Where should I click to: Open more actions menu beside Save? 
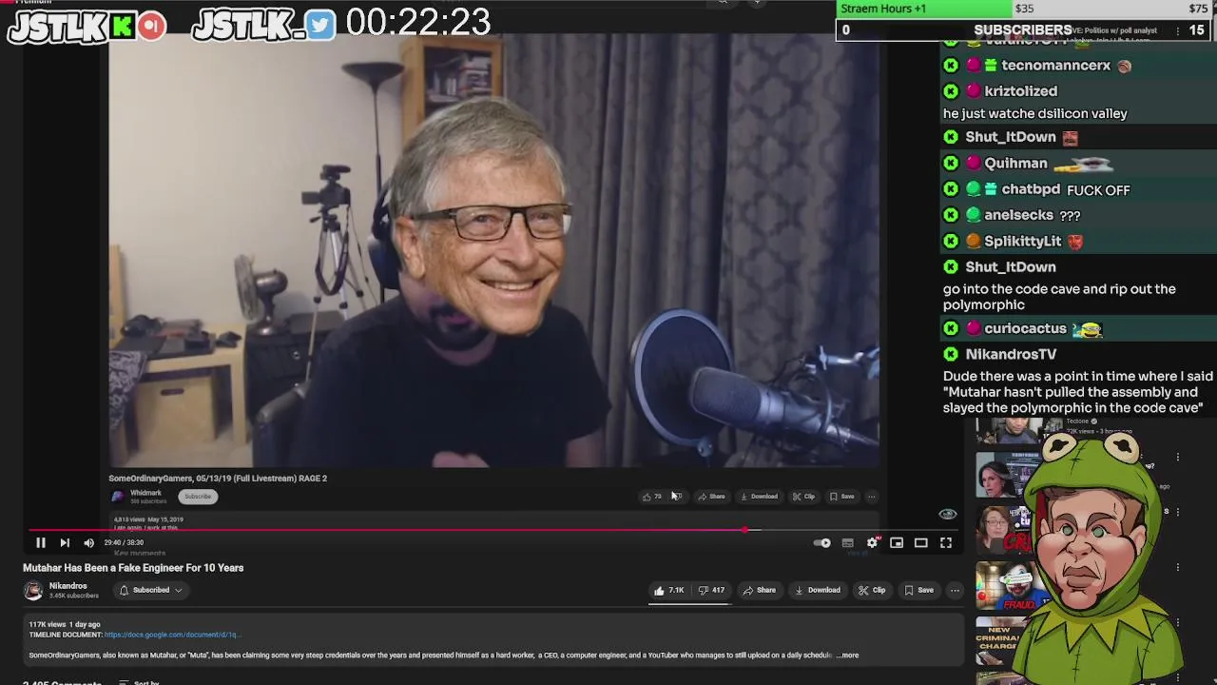click(955, 590)
